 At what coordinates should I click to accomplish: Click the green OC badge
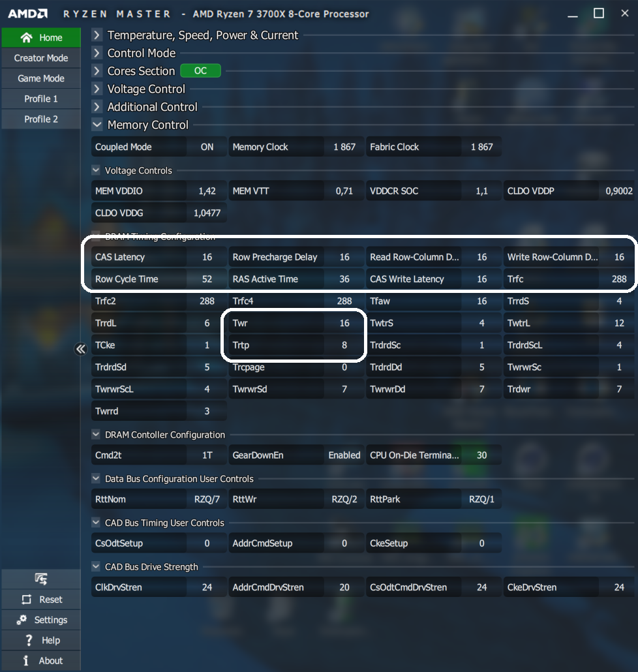click(x=200, y=70)
